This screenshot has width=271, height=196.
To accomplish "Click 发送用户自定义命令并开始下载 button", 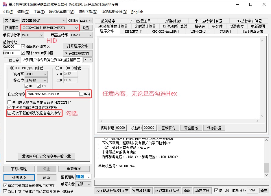I will click(x=47, y=156).
